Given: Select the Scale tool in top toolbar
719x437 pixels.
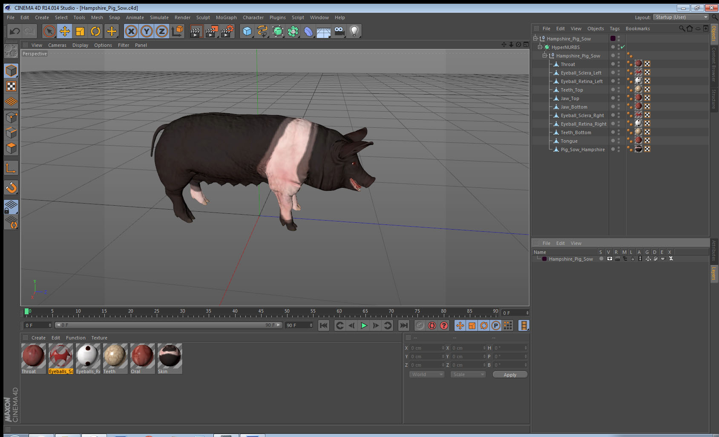Looking at the screenshot, I should 80,31.
